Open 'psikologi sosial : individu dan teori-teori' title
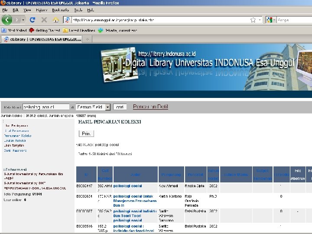The image size is (312, 234). 134,228
